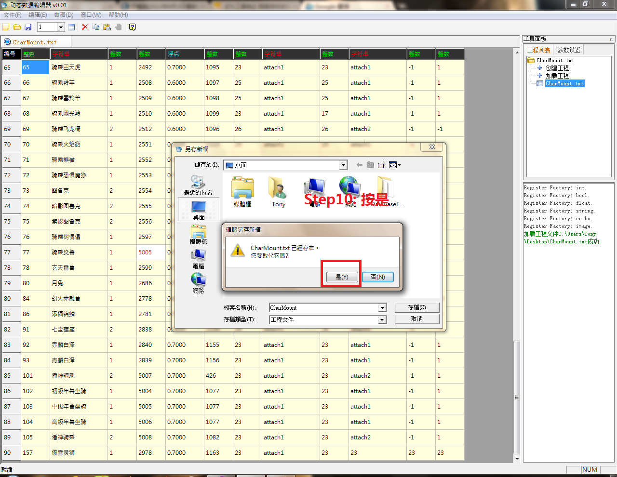The width and height of the screenshot is (617, 477).
Task: Click the Paste clipboard toolbar icon
Action: tap(107, 27)
